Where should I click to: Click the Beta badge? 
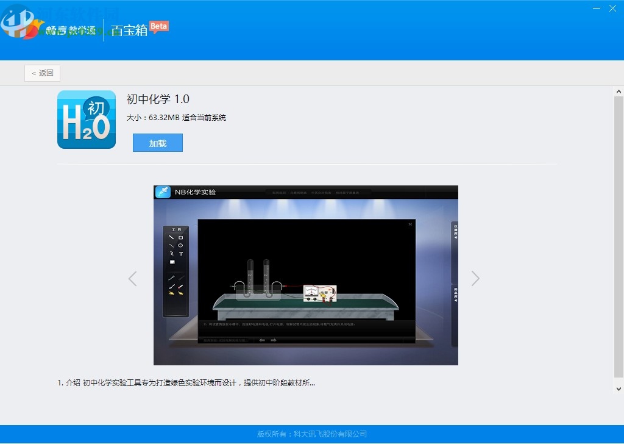(x=159, y=27)
